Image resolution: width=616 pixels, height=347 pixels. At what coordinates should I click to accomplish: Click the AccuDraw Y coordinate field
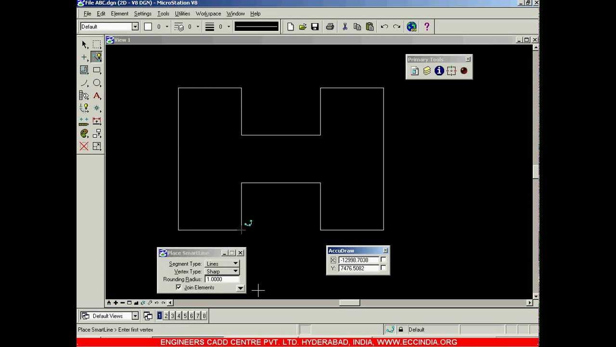pos(358,268)
